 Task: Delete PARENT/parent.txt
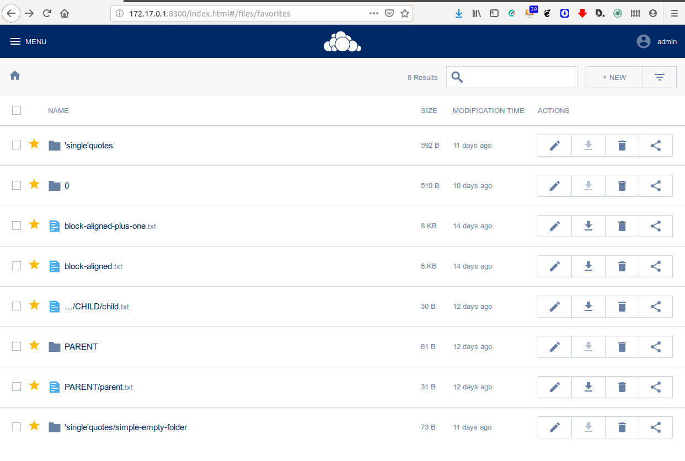(x=622, y=387)
